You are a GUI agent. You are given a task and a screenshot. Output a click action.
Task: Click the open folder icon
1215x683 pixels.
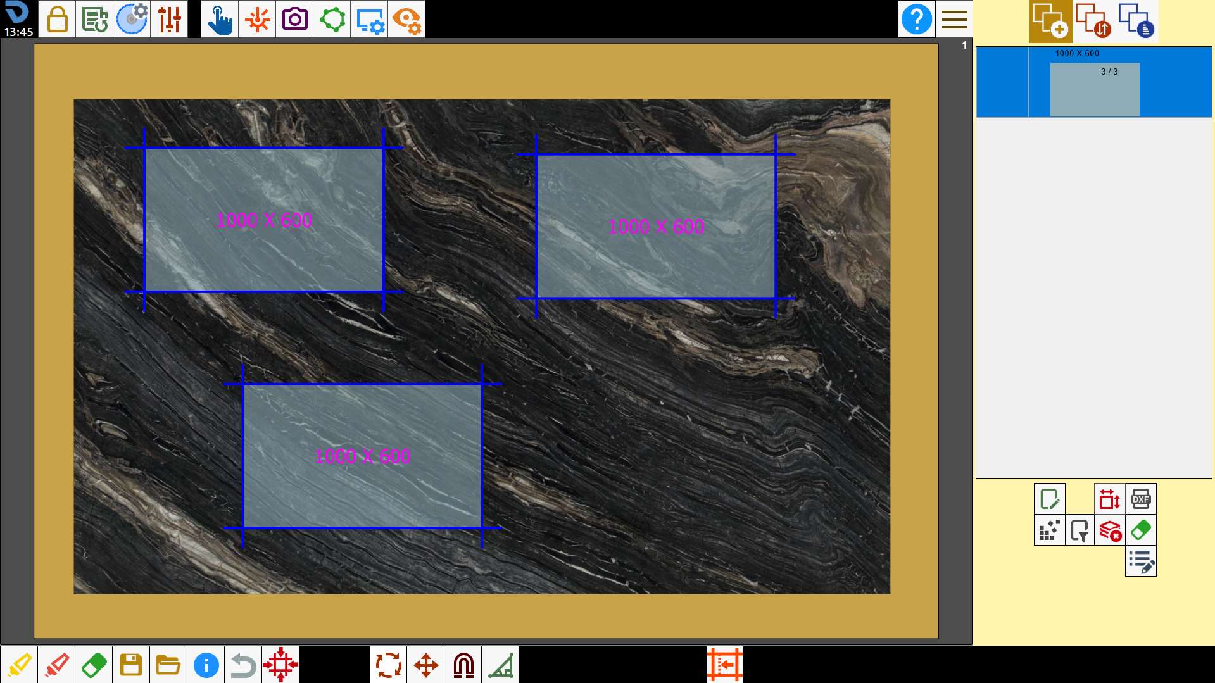[168, 665]
